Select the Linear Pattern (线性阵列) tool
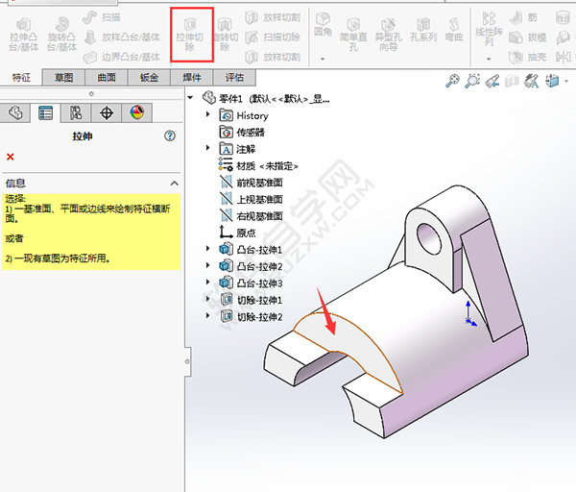Viewport: 576px width, 492px height. point(489,30)
